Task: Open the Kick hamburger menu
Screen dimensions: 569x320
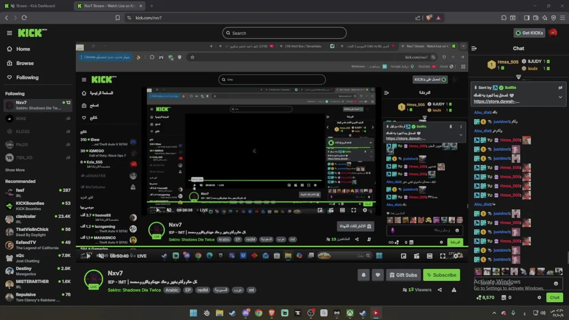Action: [x=9, y=33]
